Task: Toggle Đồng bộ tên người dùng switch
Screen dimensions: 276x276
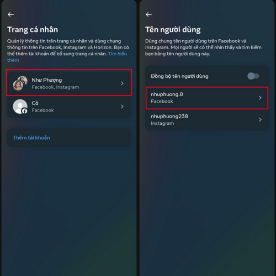Action: tap(253, 76)
